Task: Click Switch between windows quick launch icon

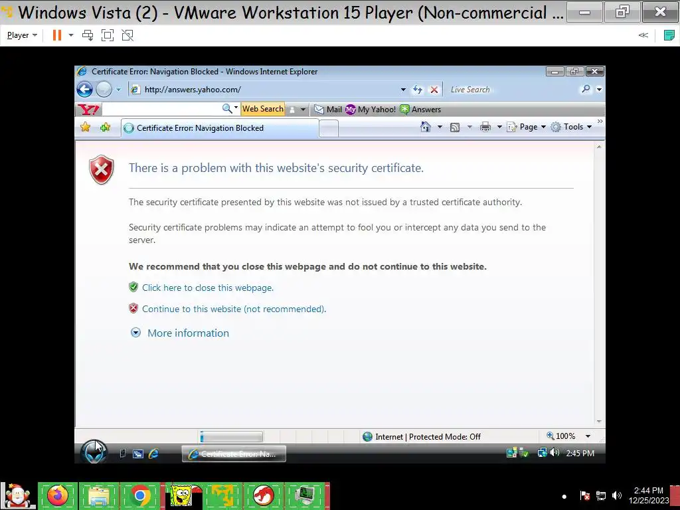Action: click(x=138, y=454)
